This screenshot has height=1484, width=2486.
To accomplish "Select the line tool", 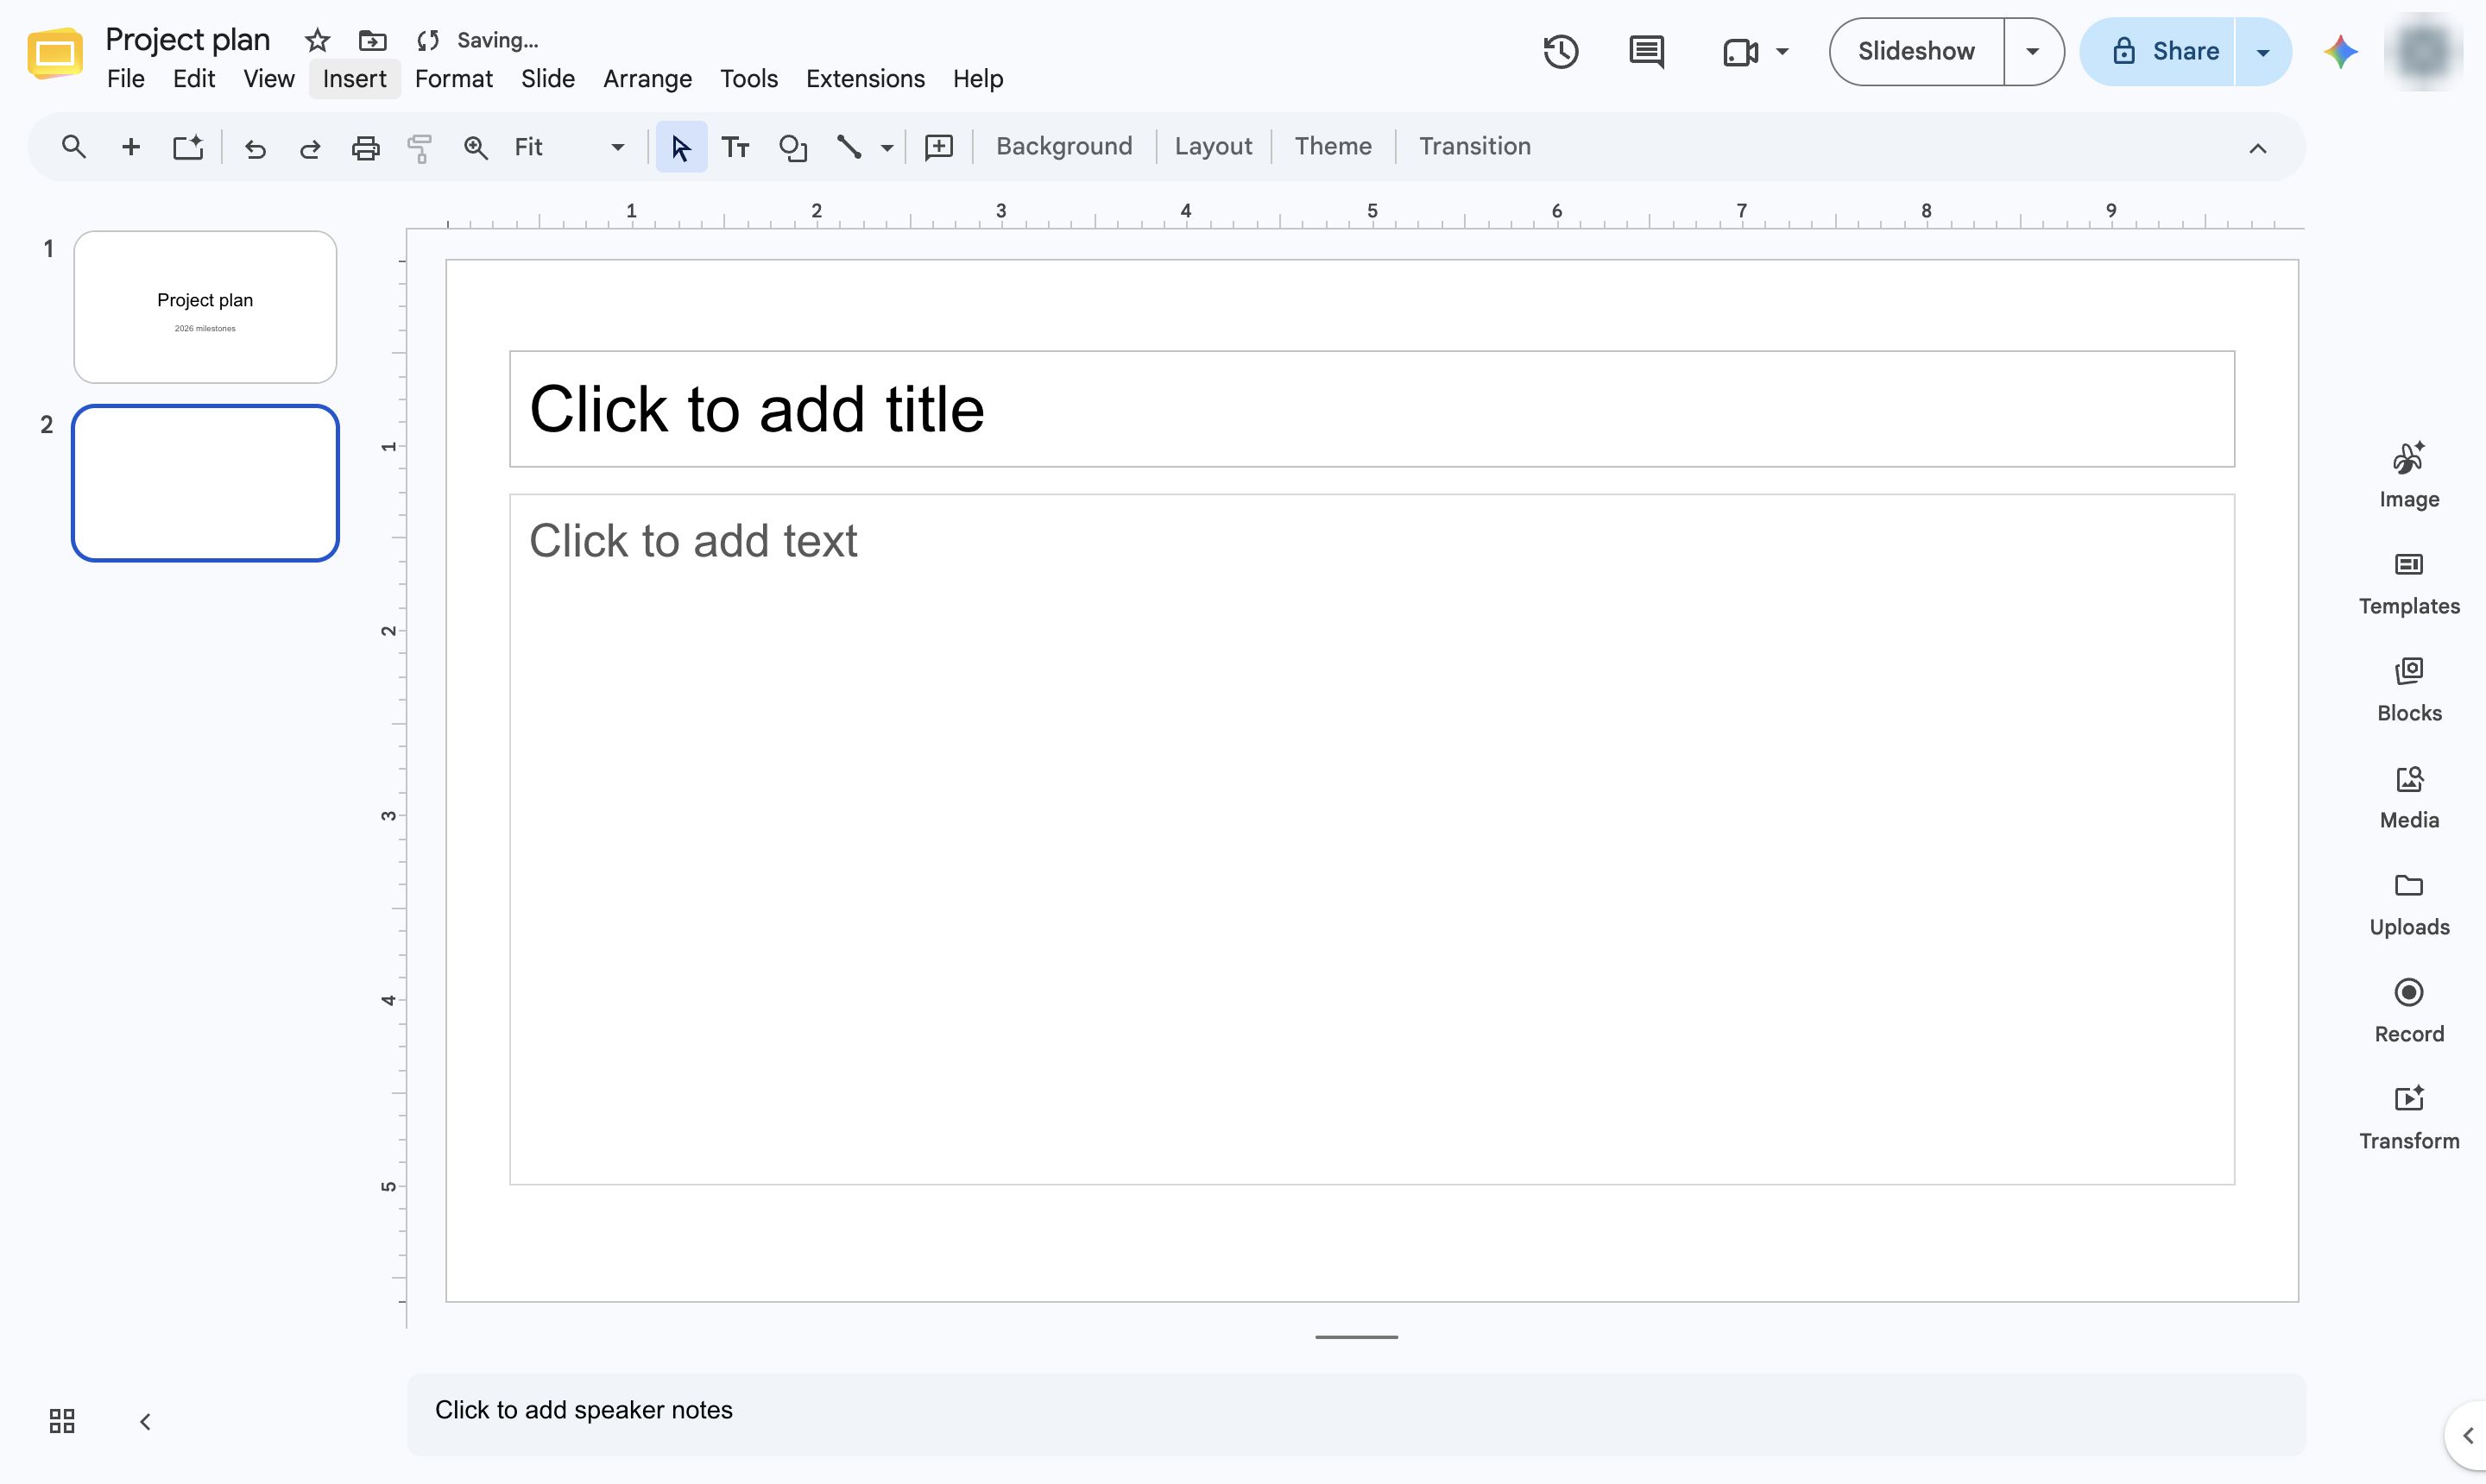I will (x=849, y=147).
